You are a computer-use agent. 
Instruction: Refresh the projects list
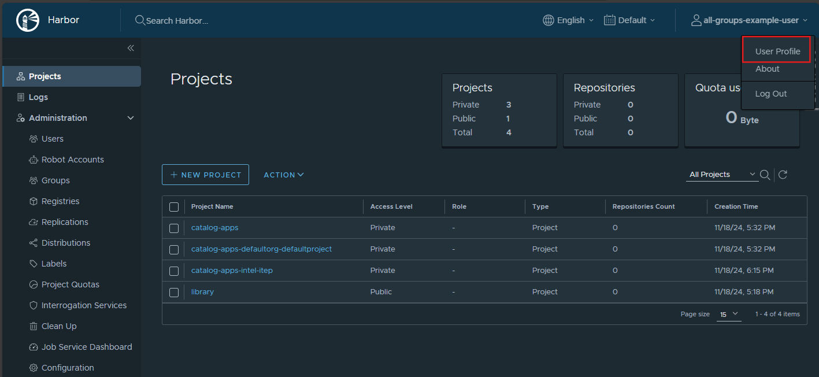(783, 175)
